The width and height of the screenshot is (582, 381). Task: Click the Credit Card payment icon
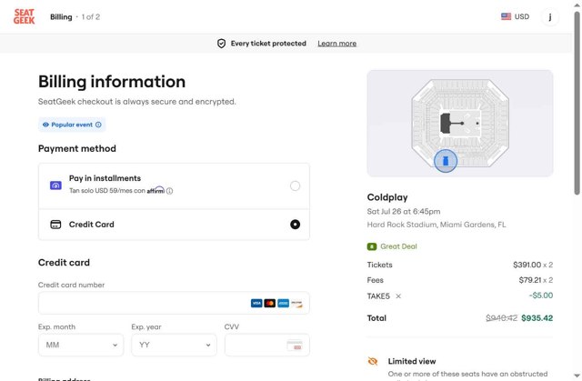coord(55,225)
